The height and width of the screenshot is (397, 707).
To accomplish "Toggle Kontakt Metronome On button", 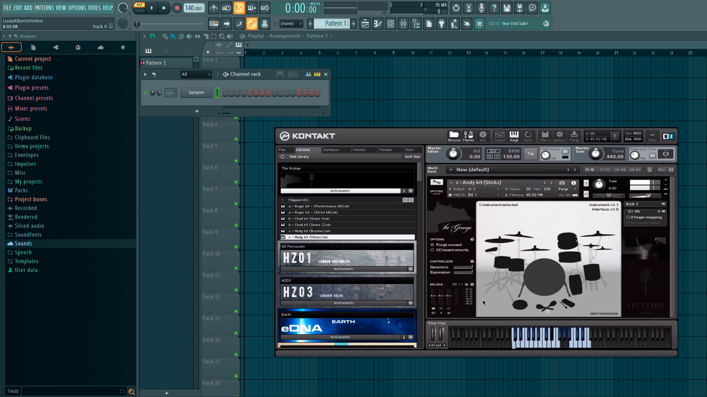I will pos(565,151).
